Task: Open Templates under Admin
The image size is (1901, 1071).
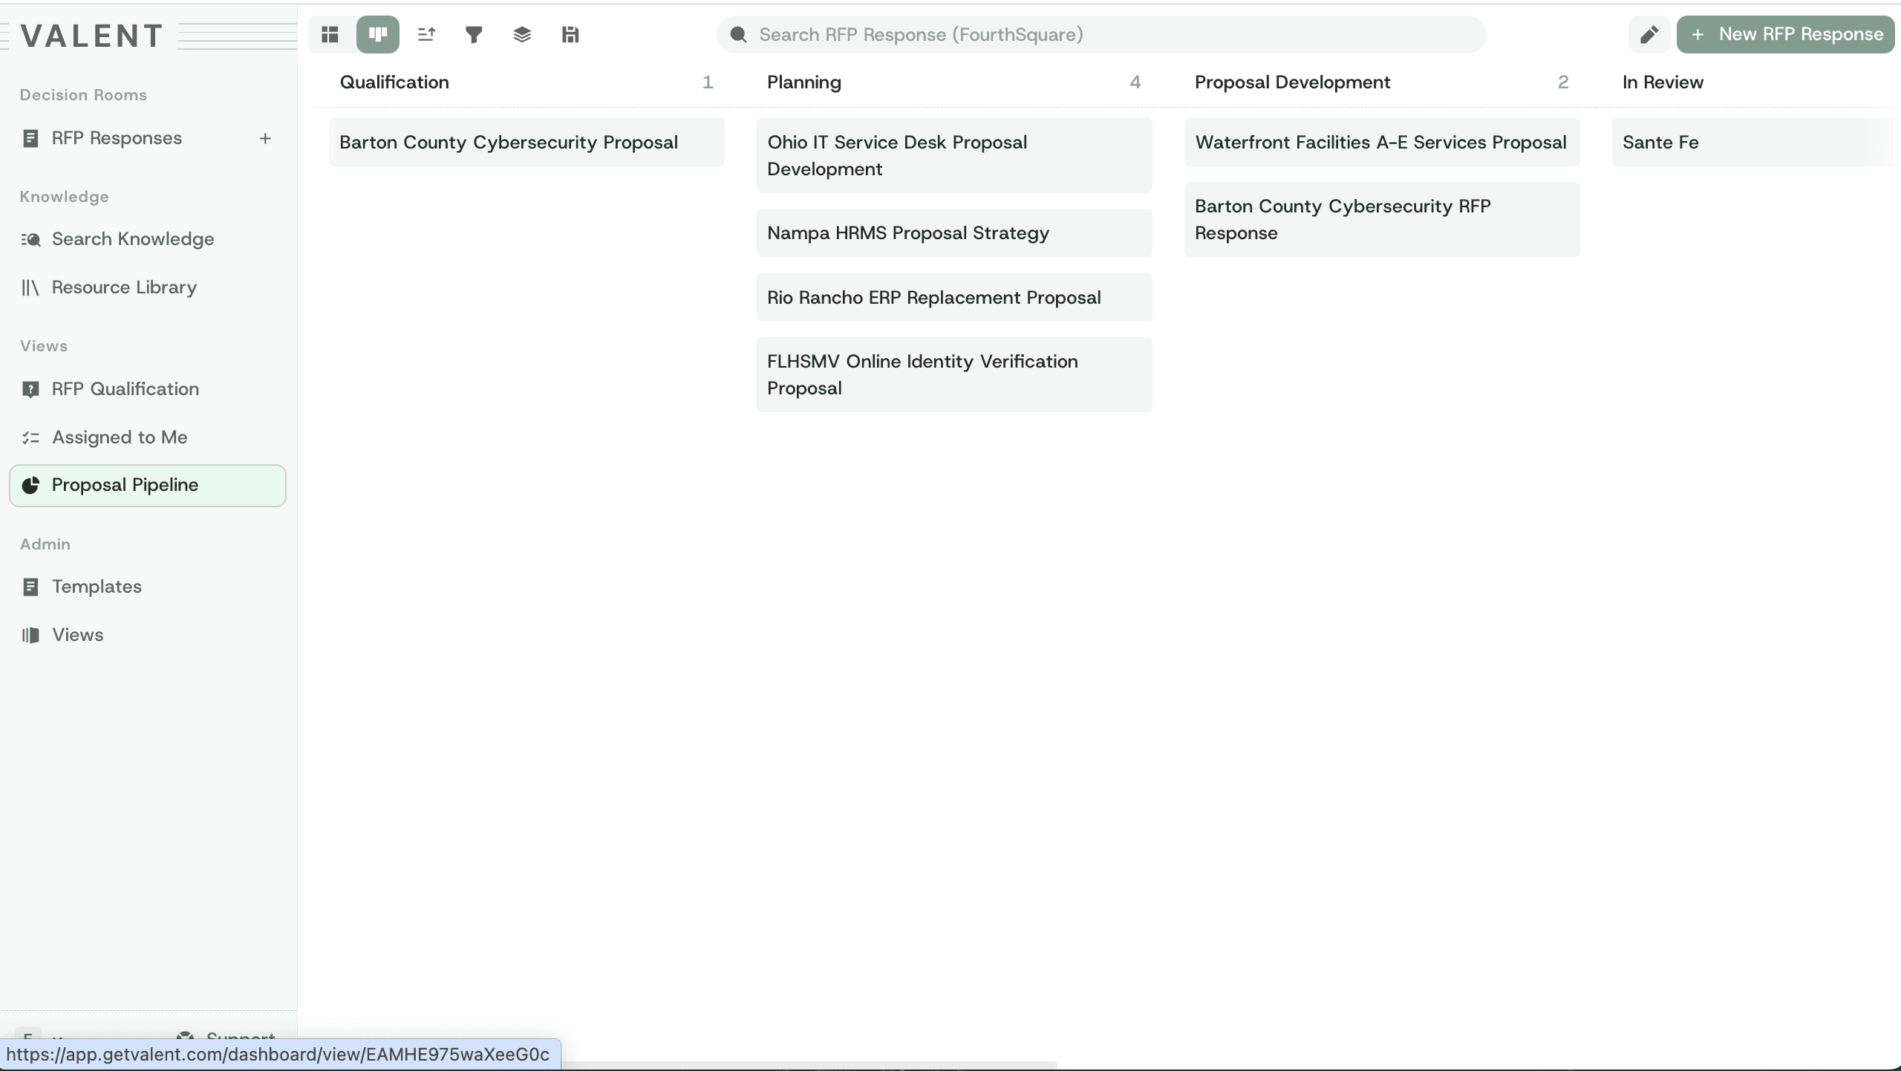Action: tap(97, 586)
